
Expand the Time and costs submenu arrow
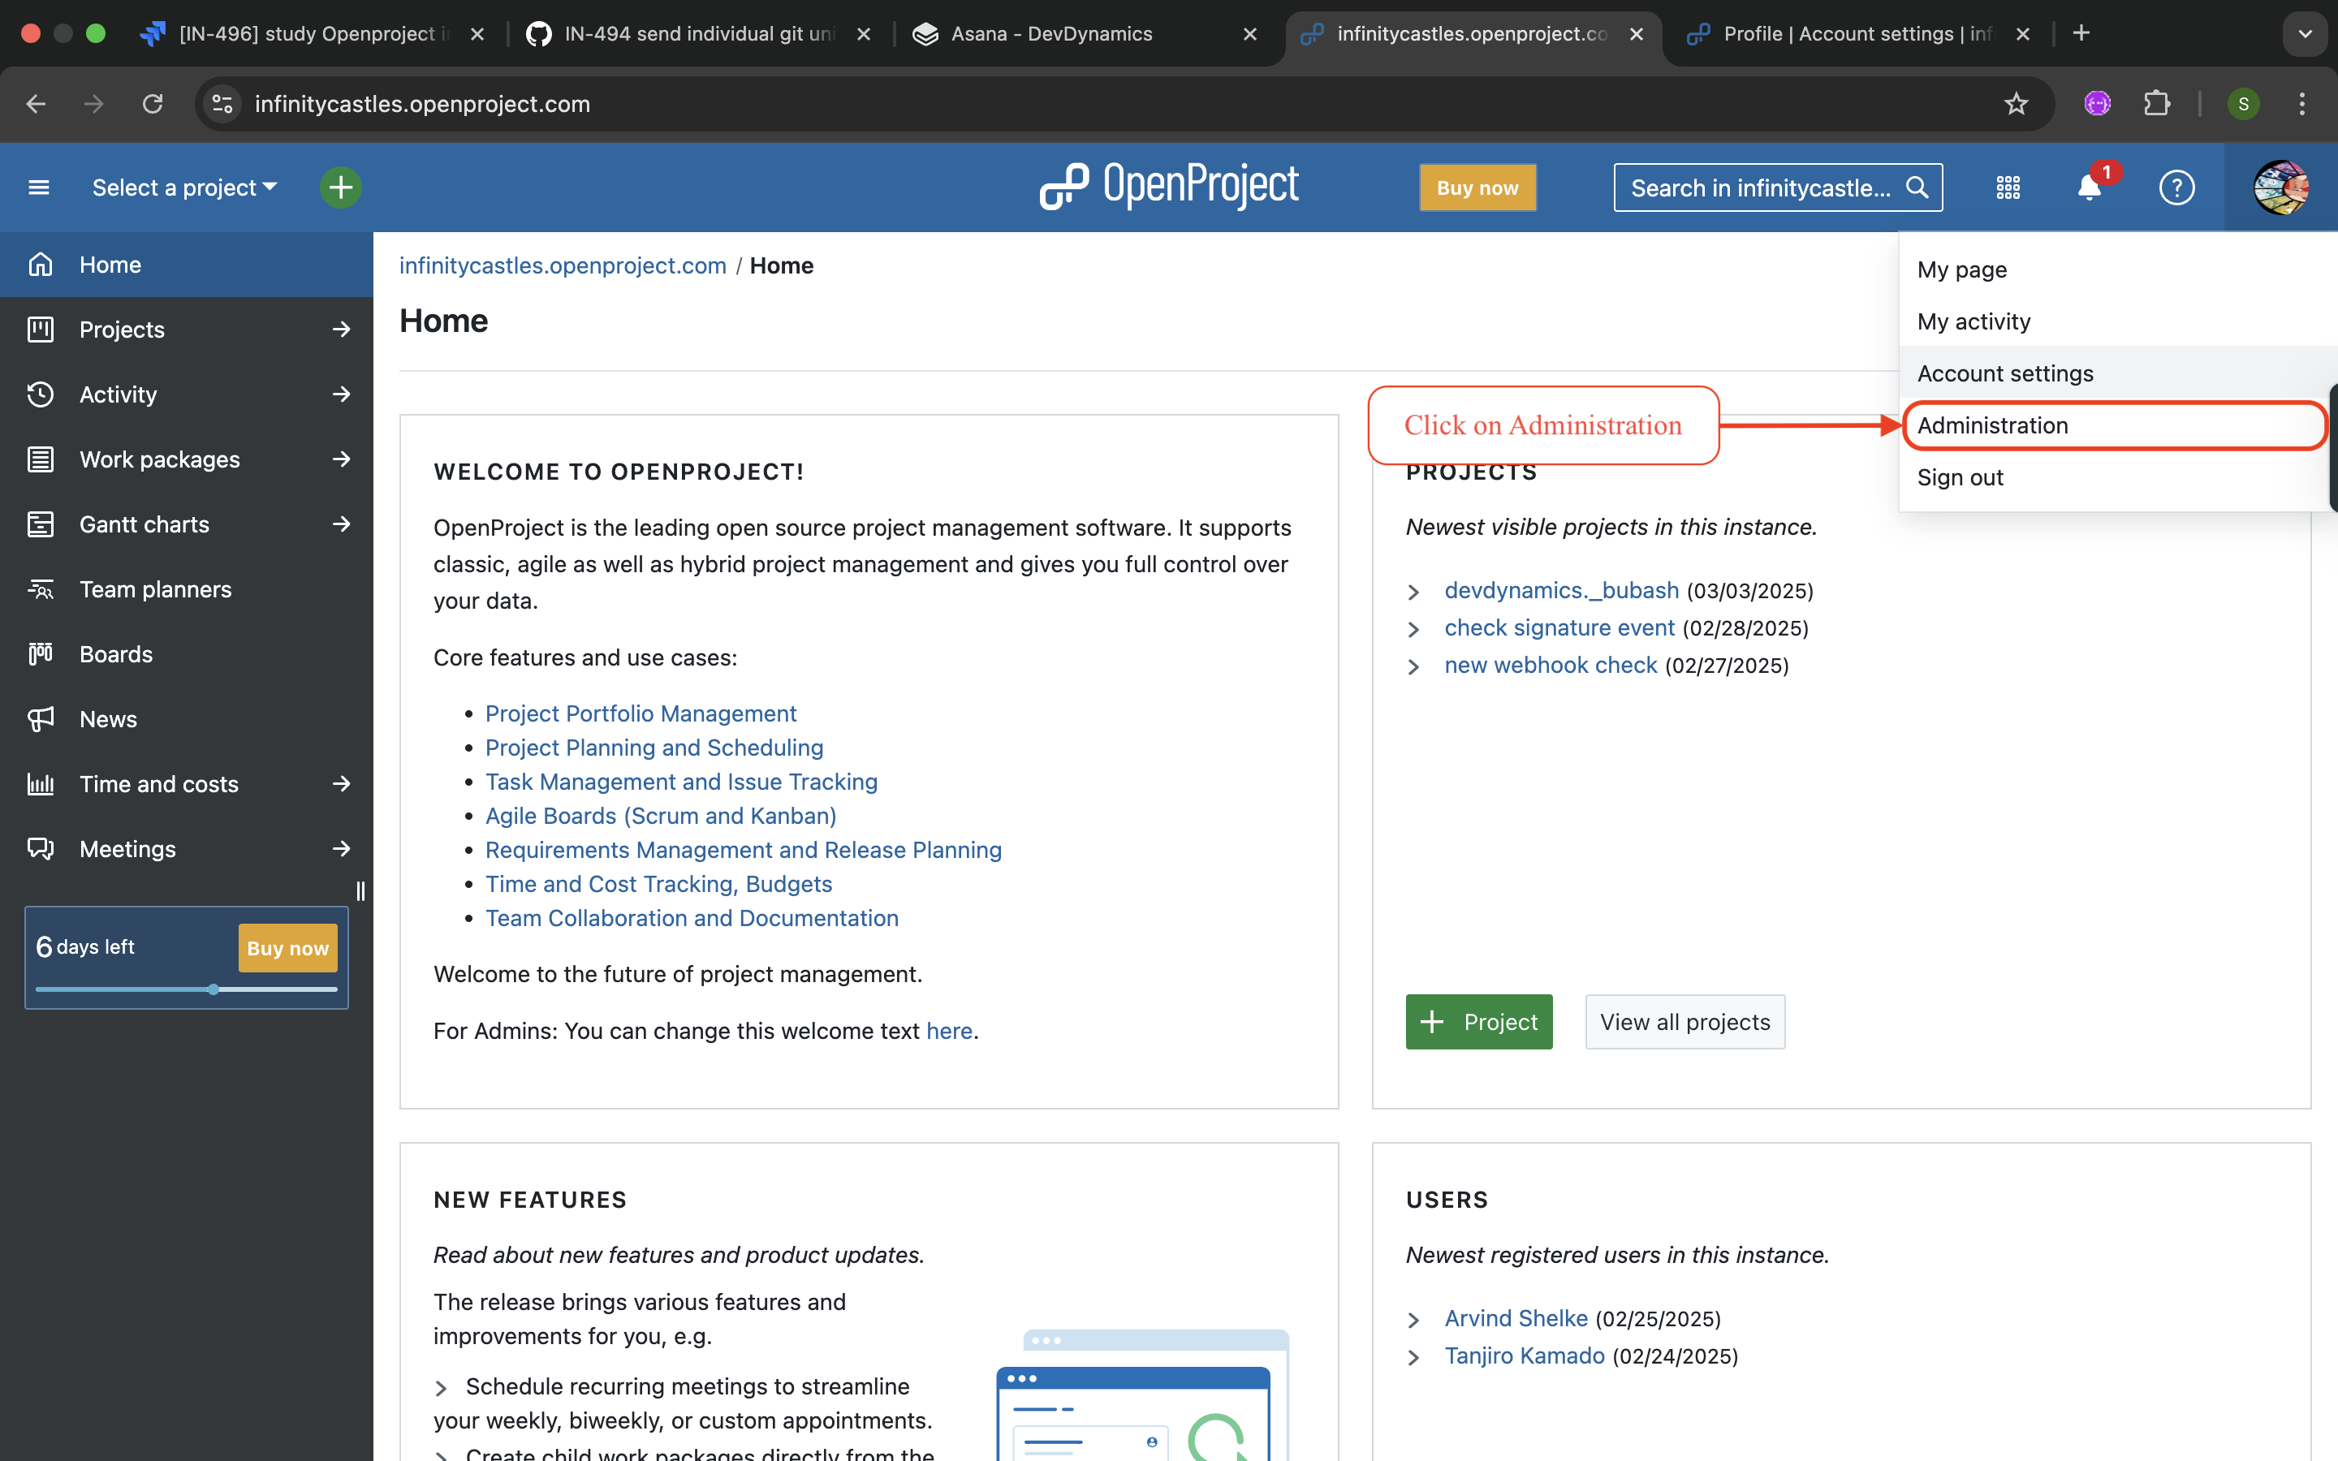(341, 783)
